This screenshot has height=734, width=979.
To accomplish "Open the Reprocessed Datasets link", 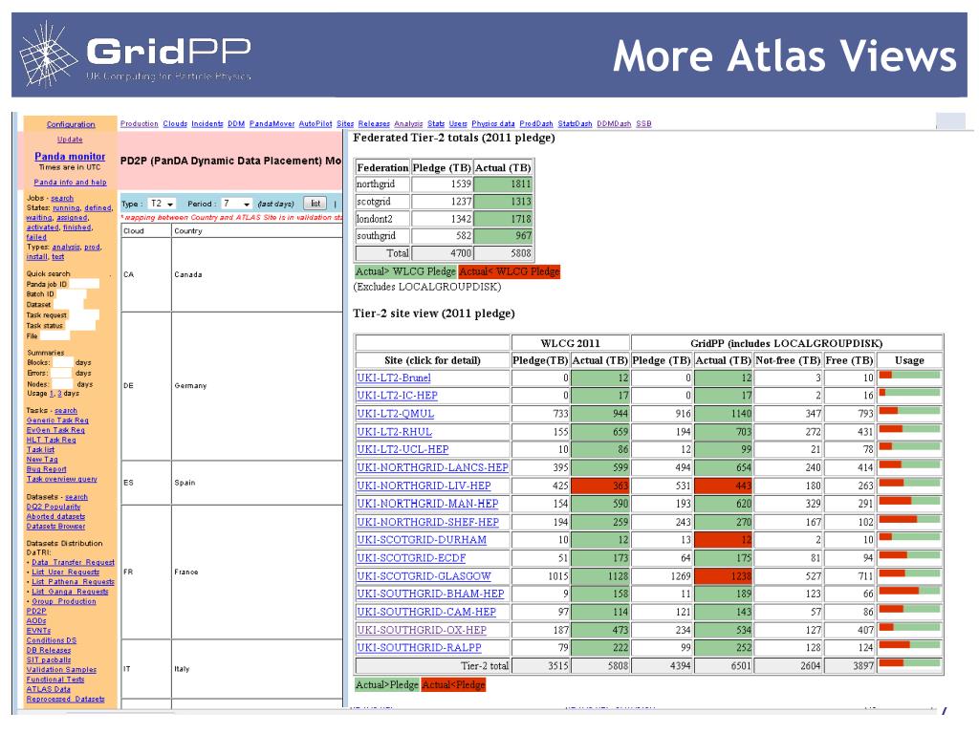I will (66, 699).
